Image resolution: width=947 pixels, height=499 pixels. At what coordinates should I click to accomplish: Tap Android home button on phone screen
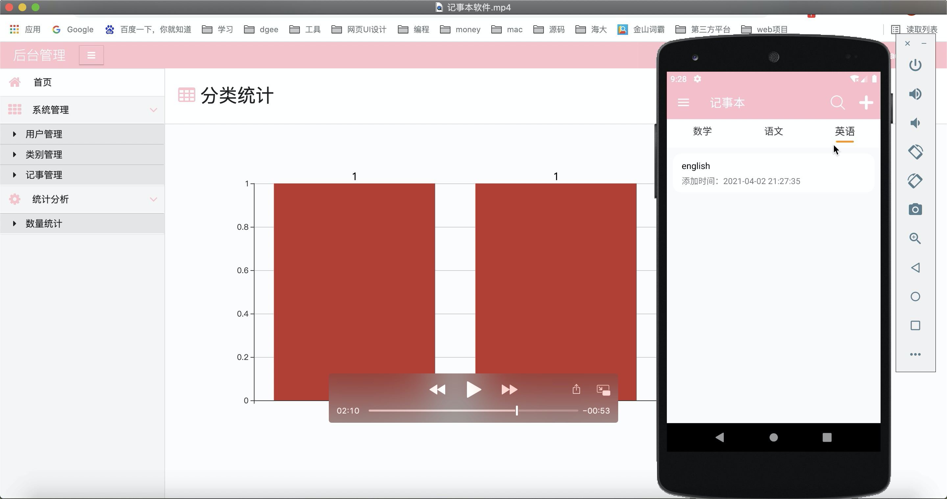[773, 437]
